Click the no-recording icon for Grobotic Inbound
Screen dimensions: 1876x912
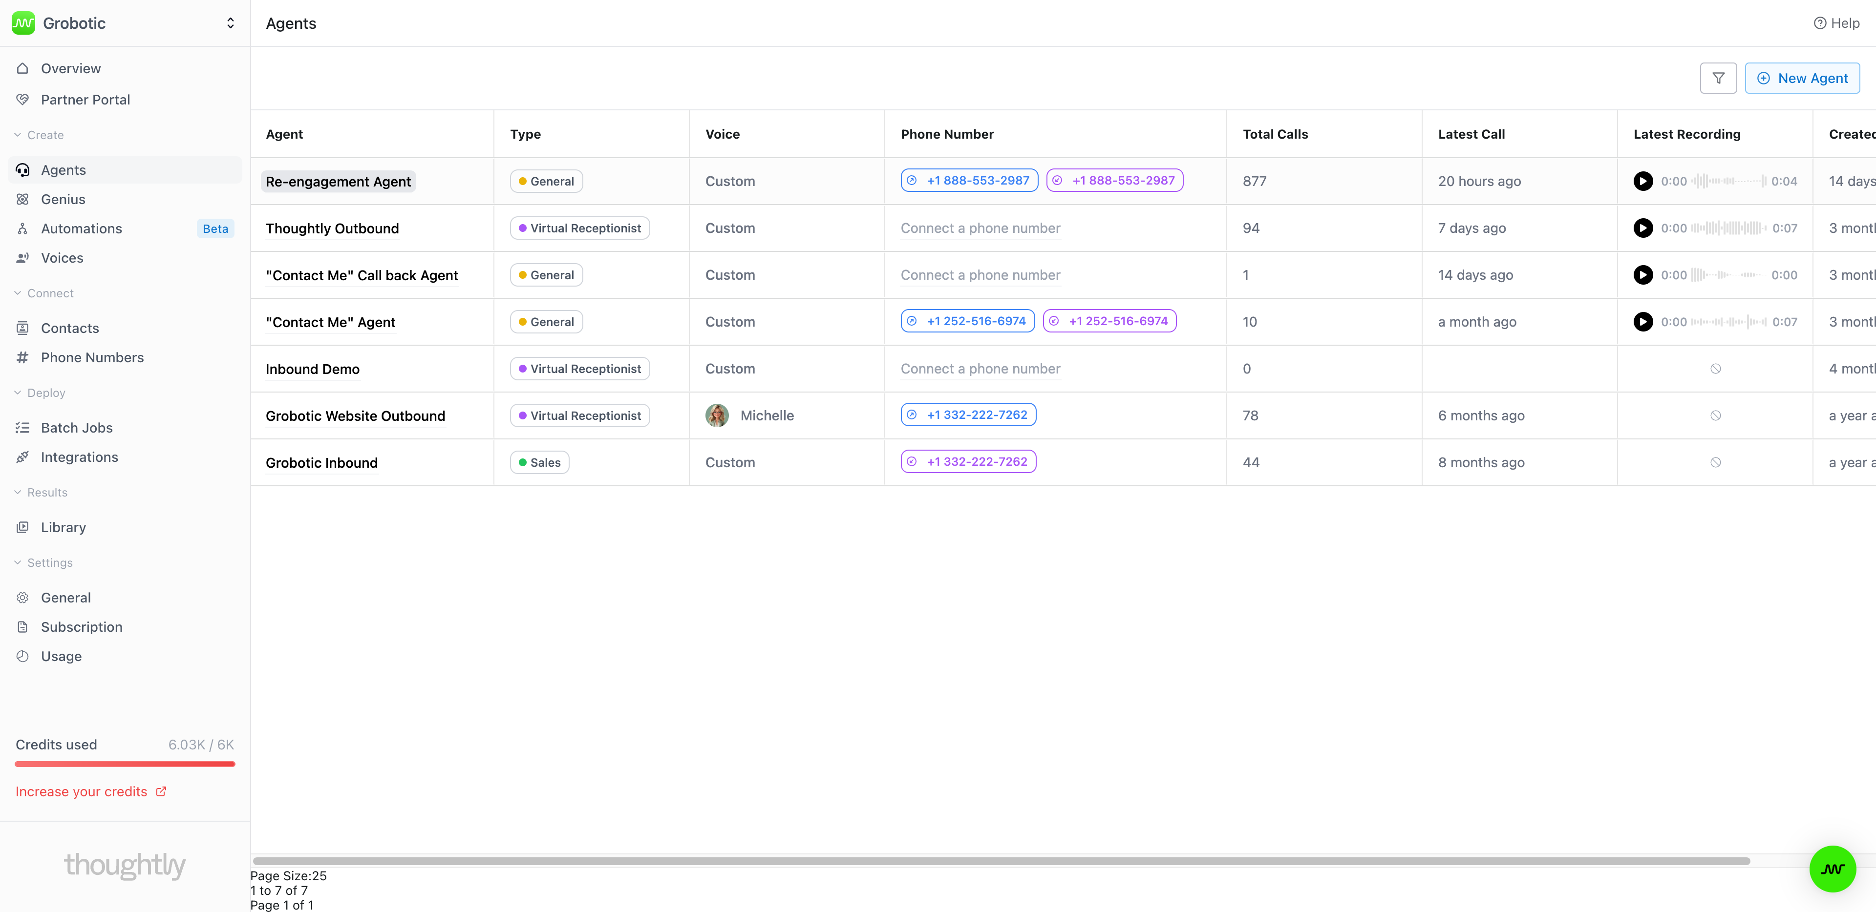tap(1716, 463)
